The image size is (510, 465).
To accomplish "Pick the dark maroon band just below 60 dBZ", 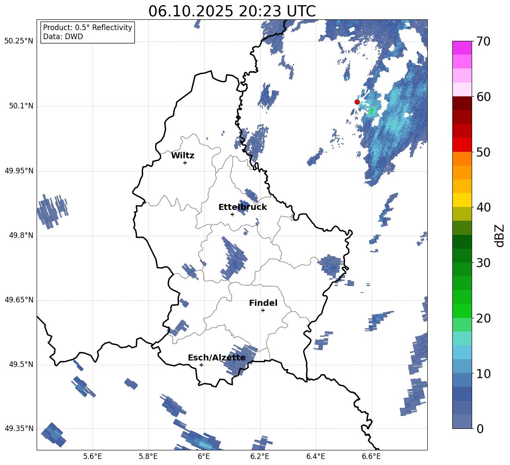I will [462, 103].
